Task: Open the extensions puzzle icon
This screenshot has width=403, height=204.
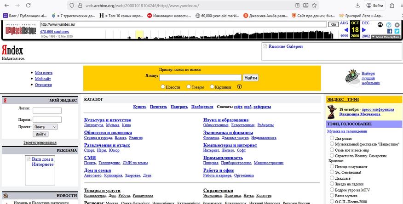Action: point(392,6)
